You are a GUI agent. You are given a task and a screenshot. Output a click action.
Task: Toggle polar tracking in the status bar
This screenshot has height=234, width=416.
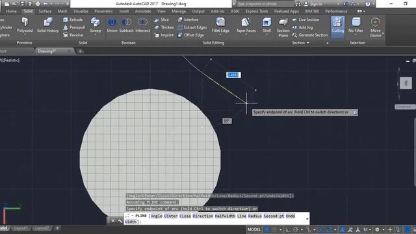tap(296, 229)
